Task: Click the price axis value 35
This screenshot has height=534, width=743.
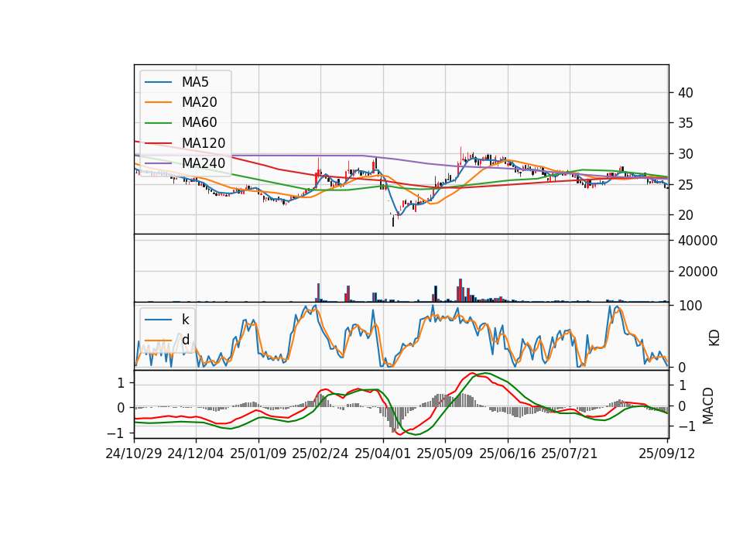Action: pos(685,123)
